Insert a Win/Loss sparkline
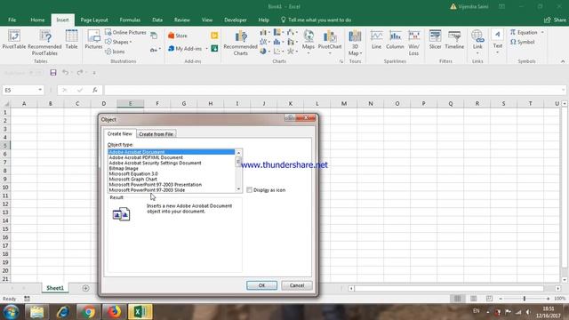The image size is (569, 320). (413, 43)
